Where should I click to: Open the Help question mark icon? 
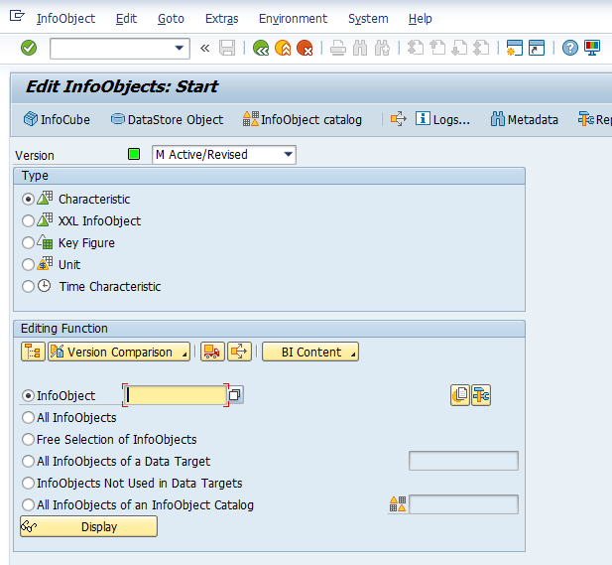570,48
